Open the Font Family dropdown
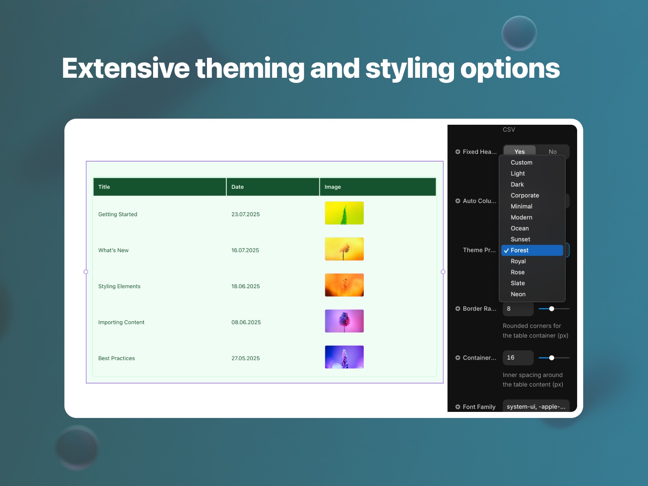This screenshot has width=648, height=486. [535, 407]
